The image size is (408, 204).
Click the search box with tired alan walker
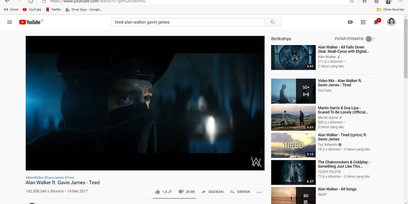[188, 22]
